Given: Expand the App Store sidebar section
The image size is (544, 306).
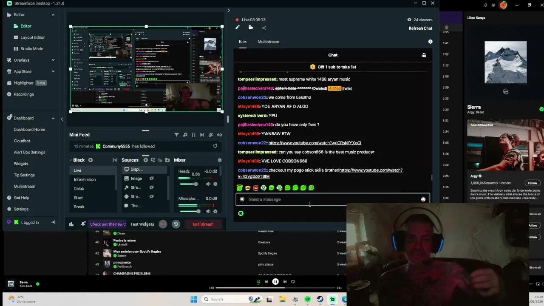Looking at the screenshot, I should (x=53, y=71).
